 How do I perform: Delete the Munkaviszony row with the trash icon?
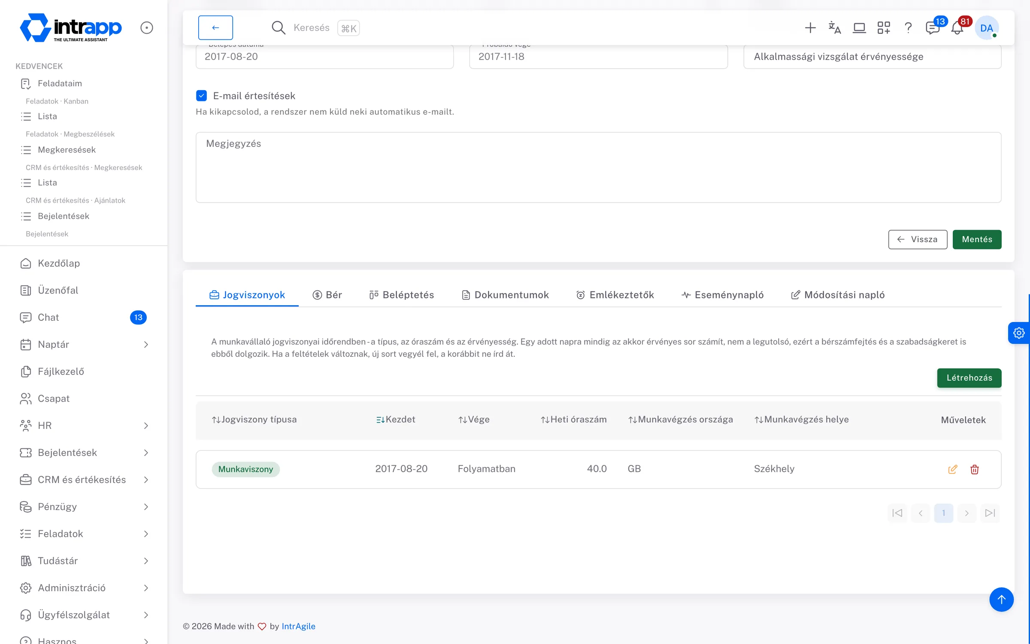click(x=974, y=469)
